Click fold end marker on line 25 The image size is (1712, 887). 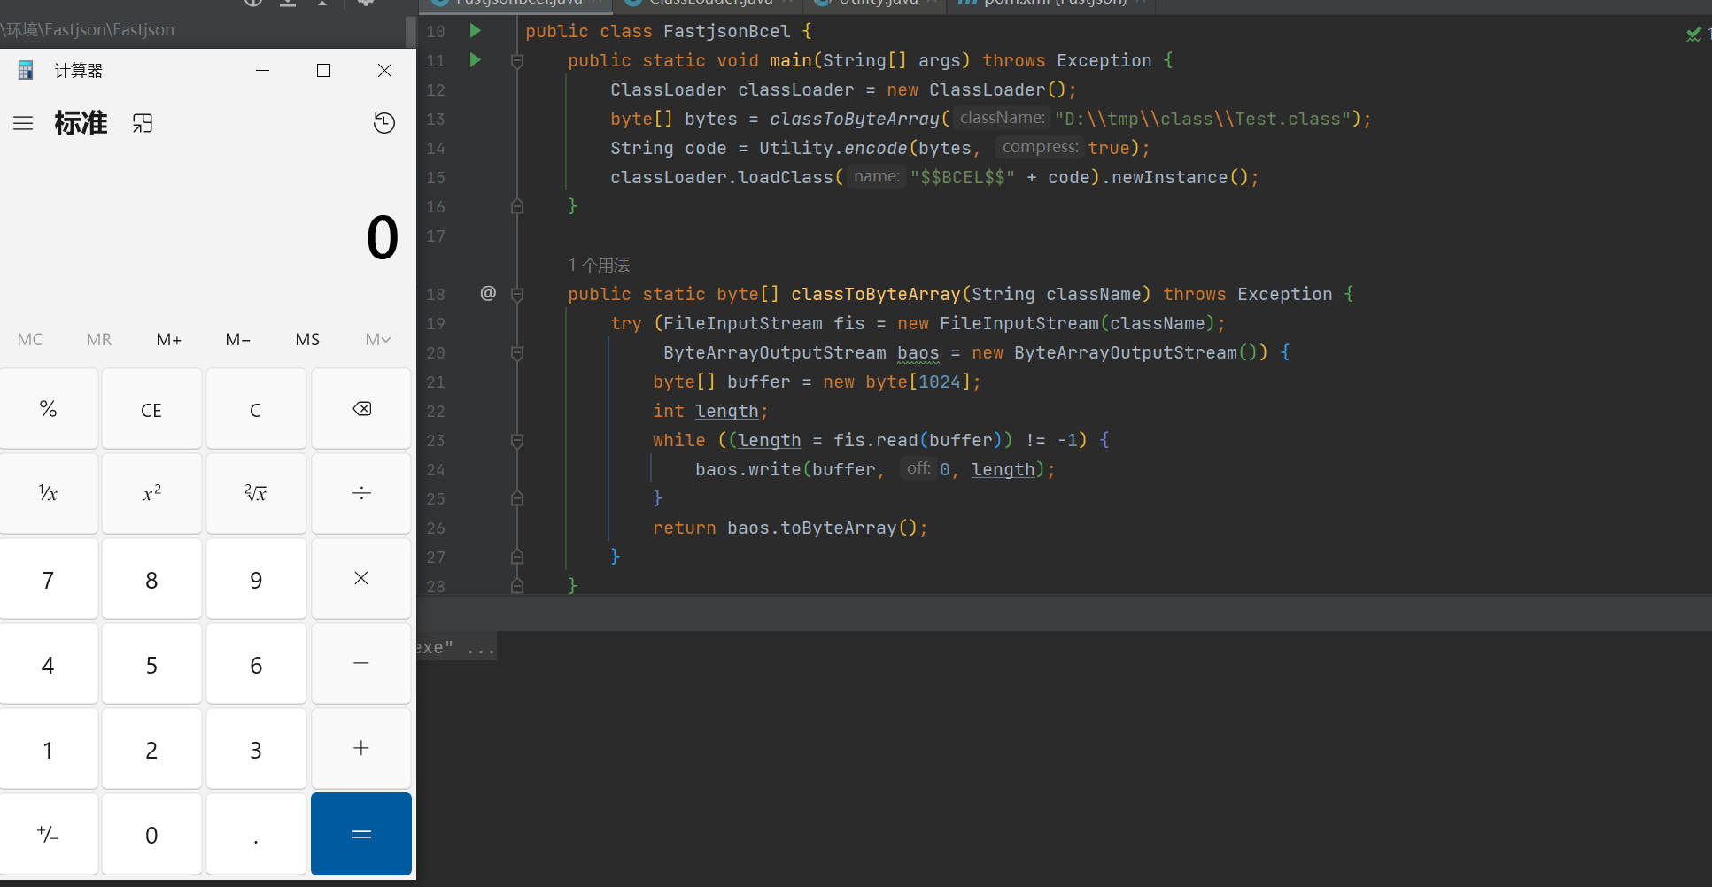tap(517, 498)
